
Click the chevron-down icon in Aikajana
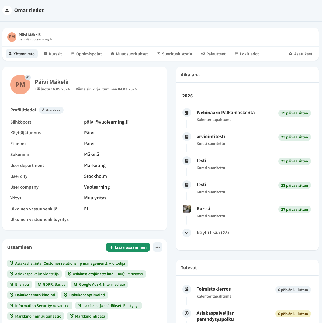coord(186,233)
